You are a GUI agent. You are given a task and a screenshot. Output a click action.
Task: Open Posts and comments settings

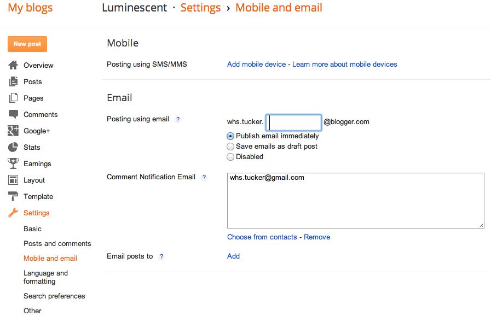pyautogui.click(x=57, y=243)
